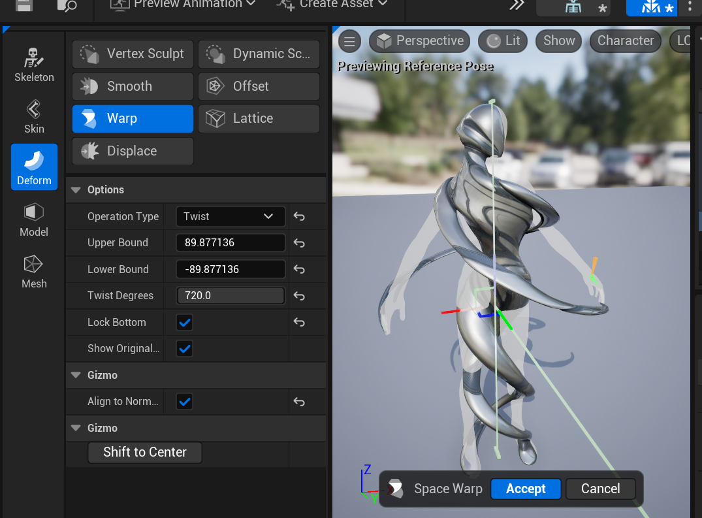Switch to the Mesh mode

pos(34,271)
